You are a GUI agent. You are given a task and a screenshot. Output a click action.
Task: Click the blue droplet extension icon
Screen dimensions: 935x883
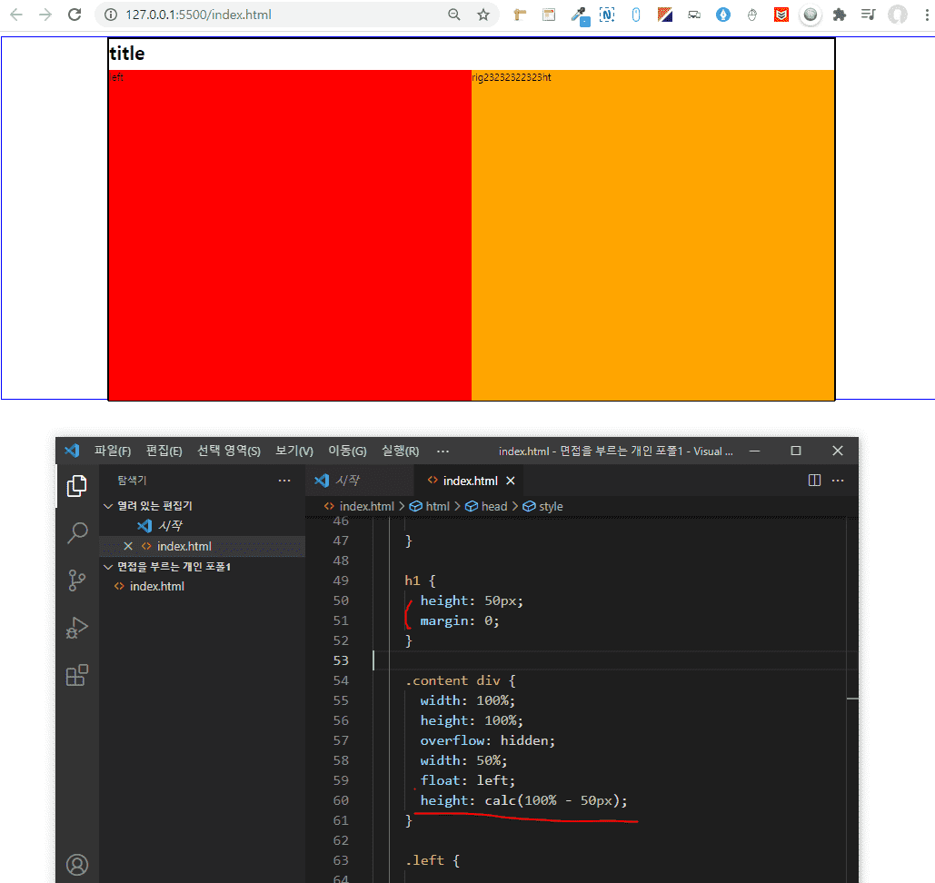click(723, 15)
